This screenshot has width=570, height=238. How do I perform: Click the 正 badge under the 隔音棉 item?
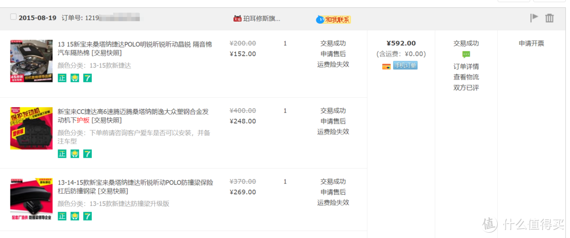coord(62,78)
